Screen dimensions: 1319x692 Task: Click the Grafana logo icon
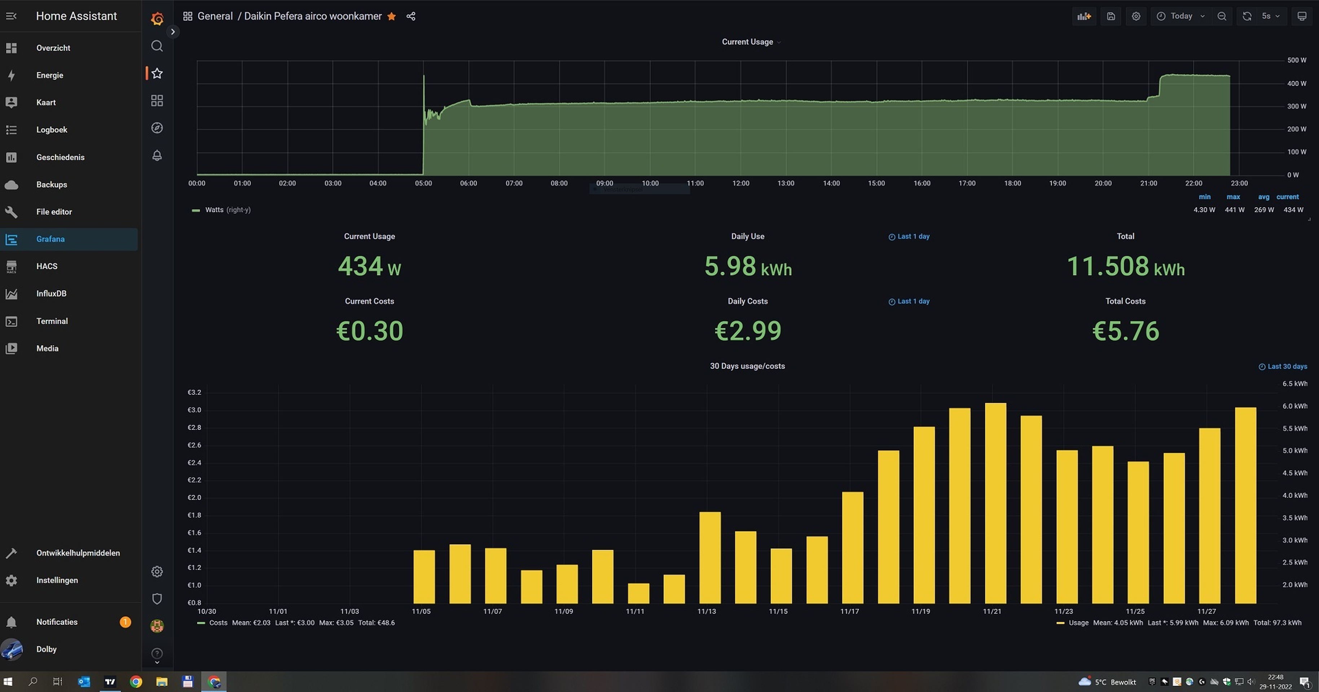[x=157, y=19]
